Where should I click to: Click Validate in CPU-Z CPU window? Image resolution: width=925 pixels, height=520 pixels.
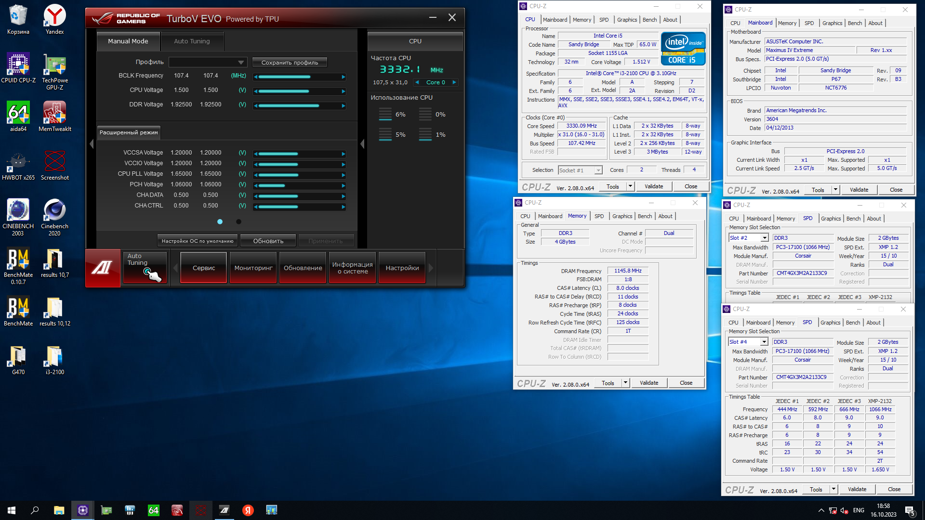coord(653,186)
